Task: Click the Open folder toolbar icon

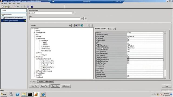Action: click(x=5, y=6)
